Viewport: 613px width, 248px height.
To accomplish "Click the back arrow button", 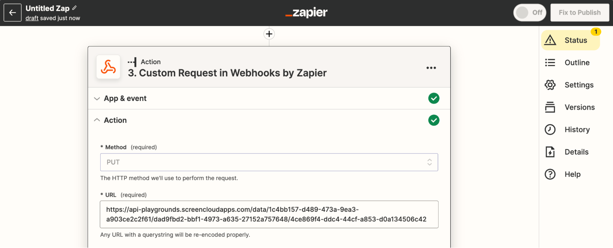I will tap(13, 13).
